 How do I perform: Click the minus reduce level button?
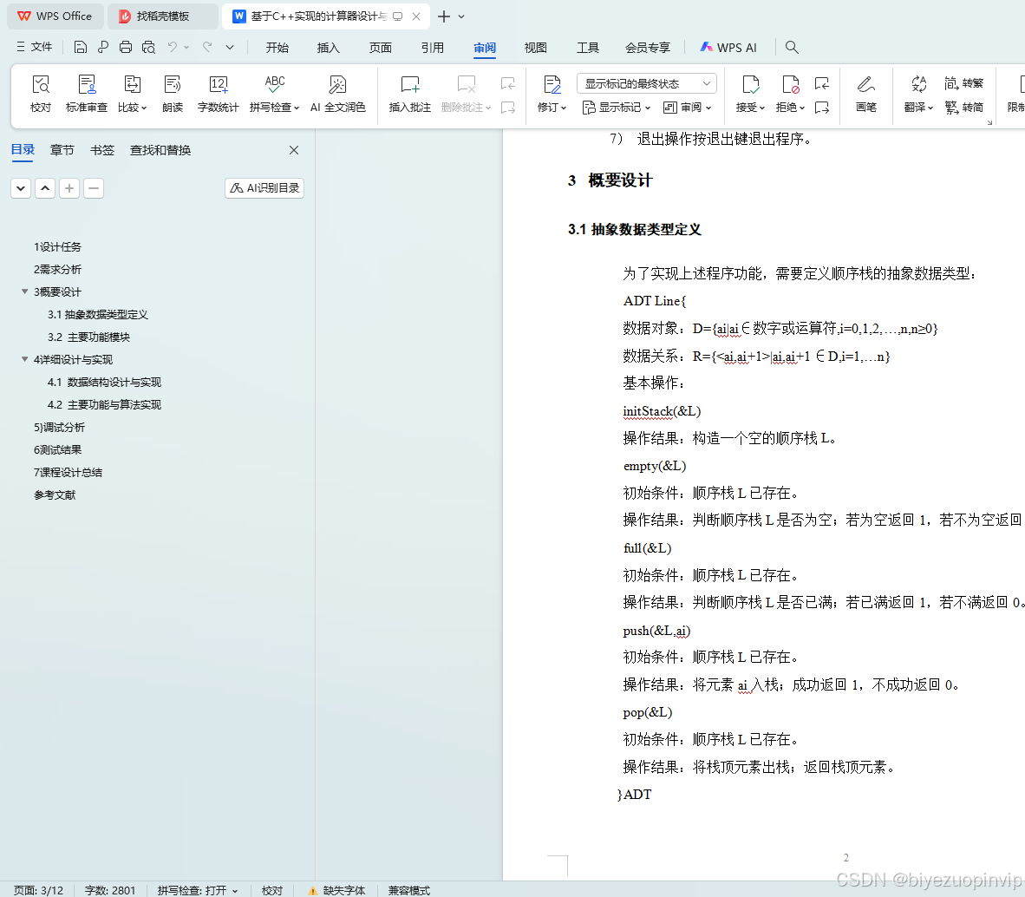94,188
